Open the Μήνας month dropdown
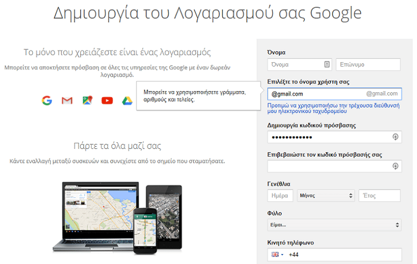The image size is (417, 264). pos(326,196)
